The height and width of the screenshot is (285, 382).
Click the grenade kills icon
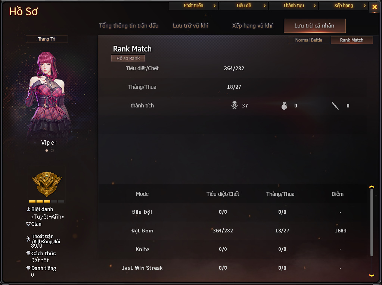[x=284, y=106]
